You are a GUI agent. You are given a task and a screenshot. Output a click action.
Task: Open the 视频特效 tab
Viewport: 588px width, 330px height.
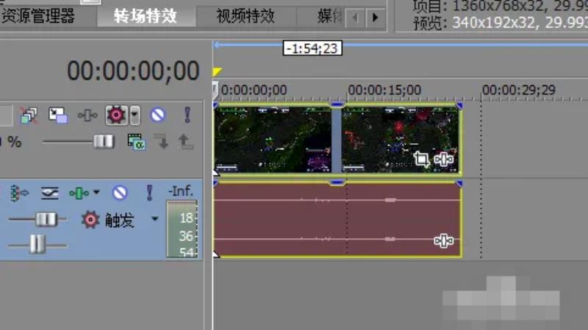click(245, 16)
